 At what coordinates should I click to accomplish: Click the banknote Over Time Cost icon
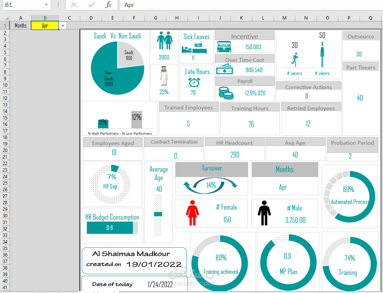click(x=224, y=69)
